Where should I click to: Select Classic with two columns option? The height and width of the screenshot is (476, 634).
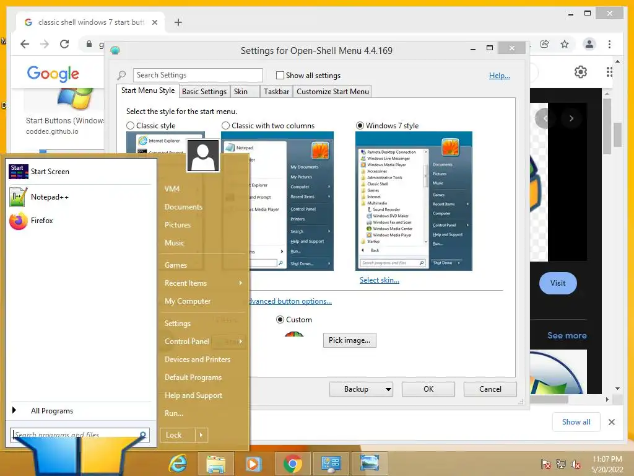(x=225, y=125)
